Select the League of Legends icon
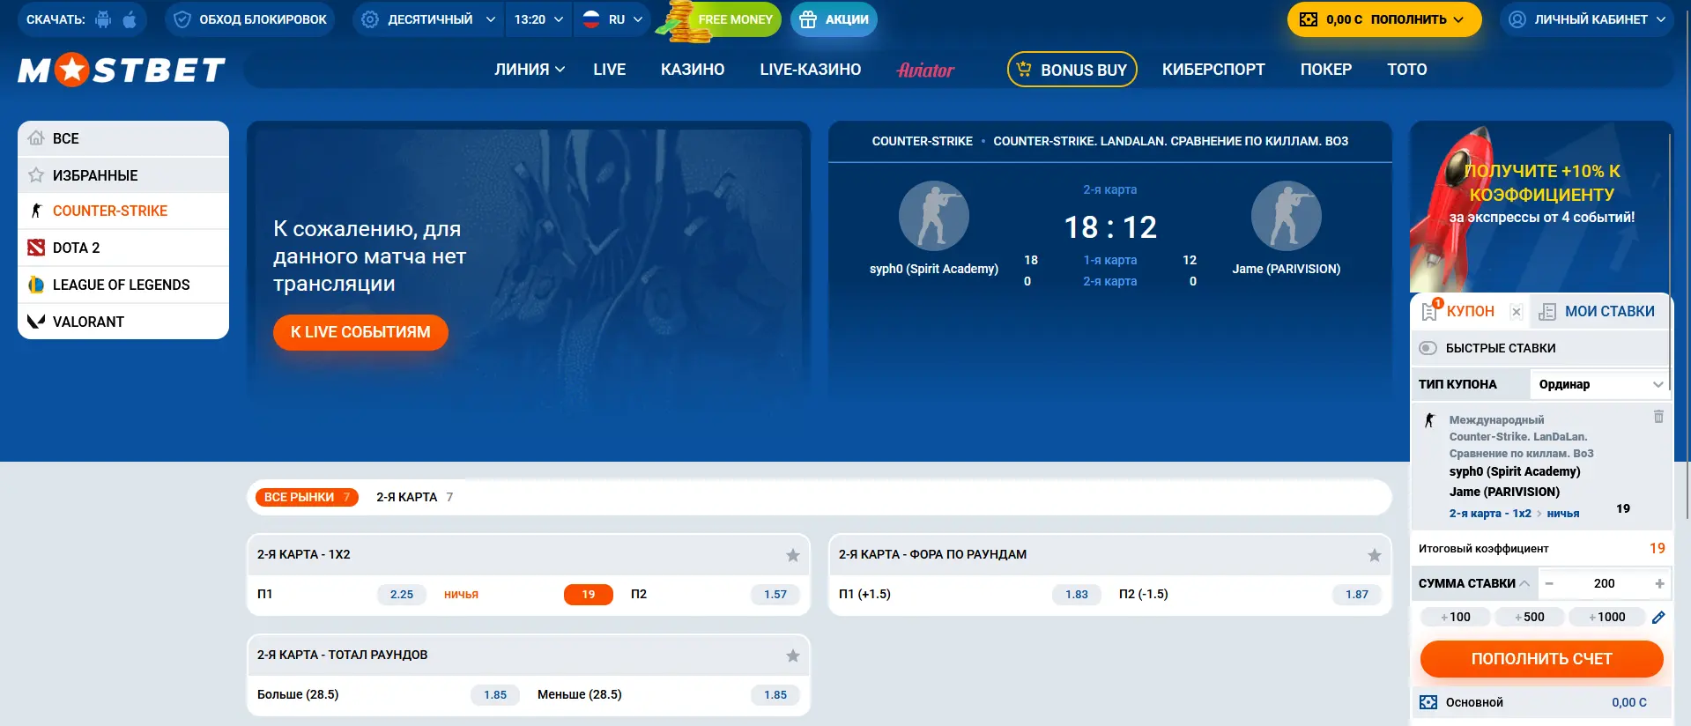 coord(36,285)
